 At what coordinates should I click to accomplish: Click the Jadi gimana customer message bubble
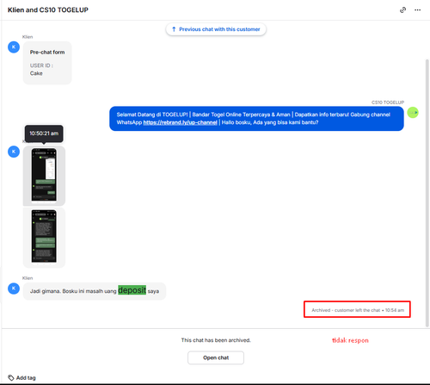point(95,291)
